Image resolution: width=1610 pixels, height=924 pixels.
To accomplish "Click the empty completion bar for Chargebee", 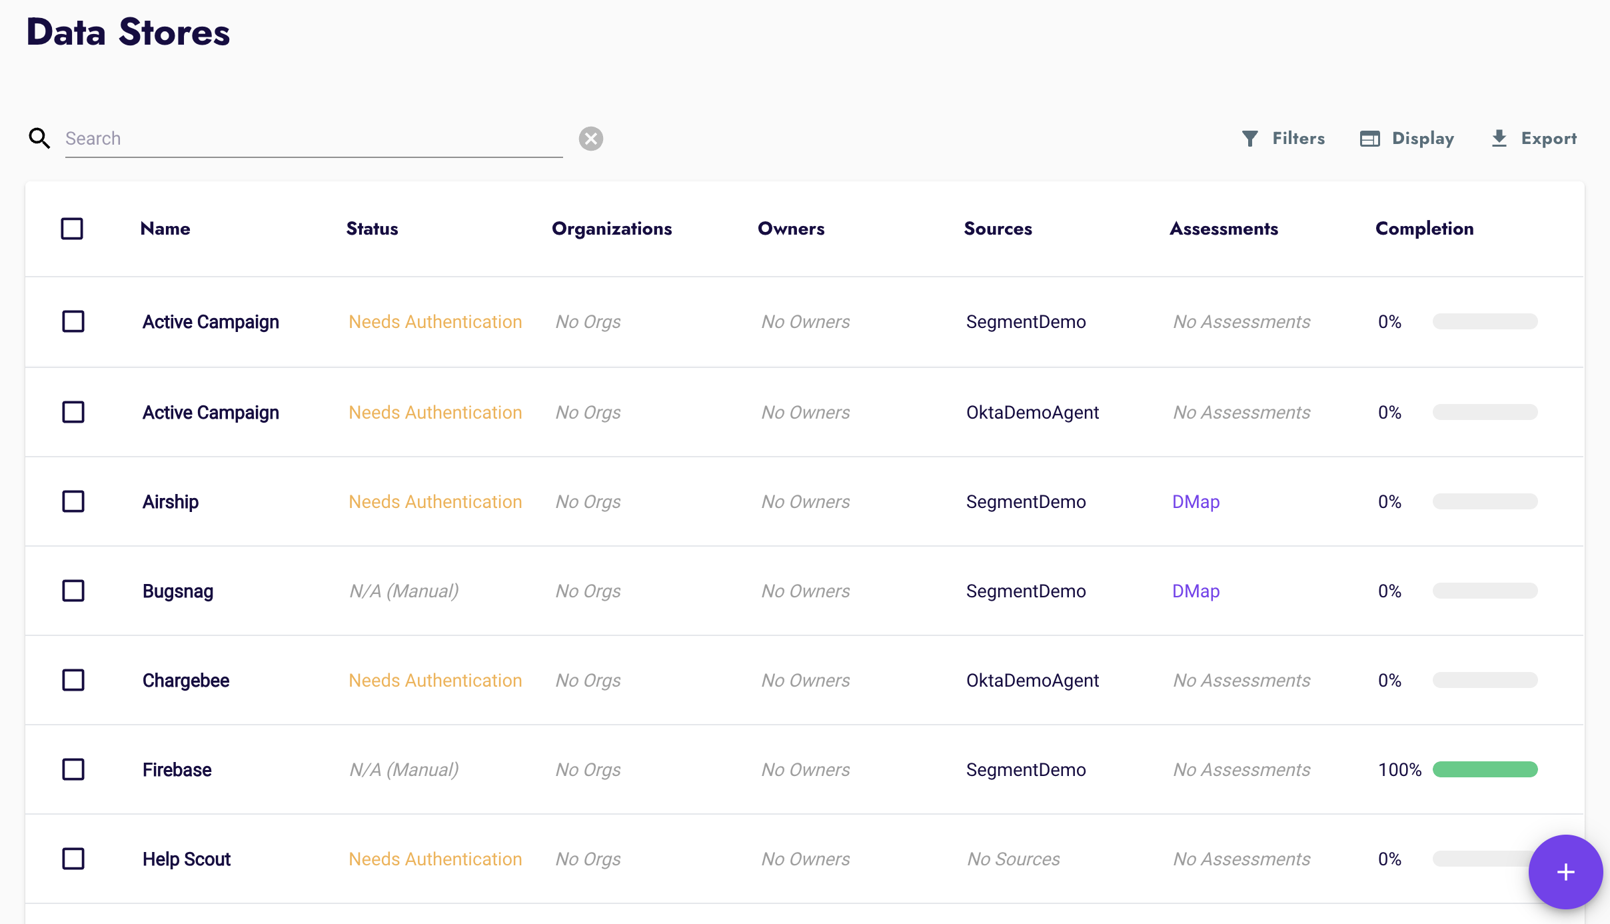I will [x=1485, y=680].
